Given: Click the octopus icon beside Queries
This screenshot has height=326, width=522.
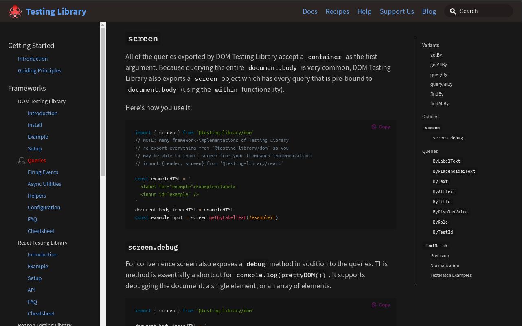Looking at the screenshot, I should pyautogui.click(x=22, y=161).
